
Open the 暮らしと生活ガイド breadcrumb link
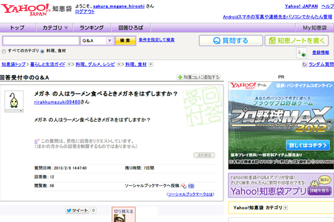click(47, 64)
